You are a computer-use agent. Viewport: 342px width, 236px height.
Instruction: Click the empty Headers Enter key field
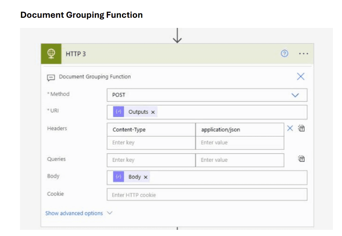[x=151, y=143]
